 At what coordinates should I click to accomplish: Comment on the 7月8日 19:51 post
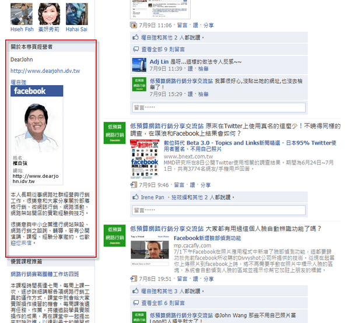(182, 279)
